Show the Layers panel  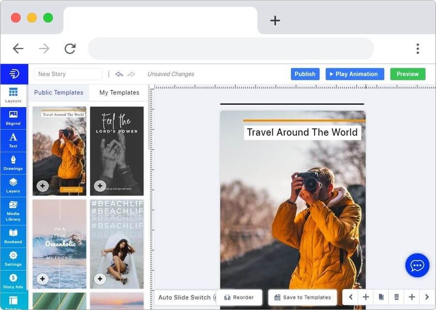point(13,186)
